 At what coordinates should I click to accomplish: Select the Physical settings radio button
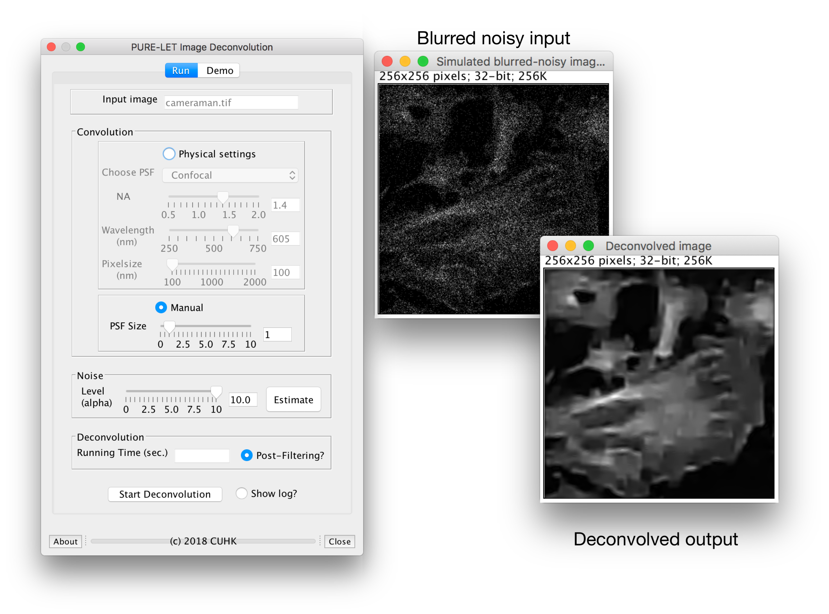(x=169, y=153)
